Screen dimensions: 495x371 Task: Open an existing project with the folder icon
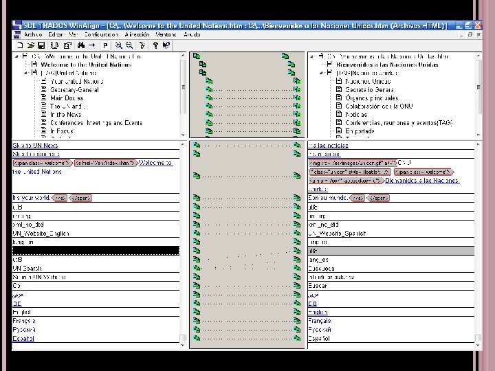31,45
